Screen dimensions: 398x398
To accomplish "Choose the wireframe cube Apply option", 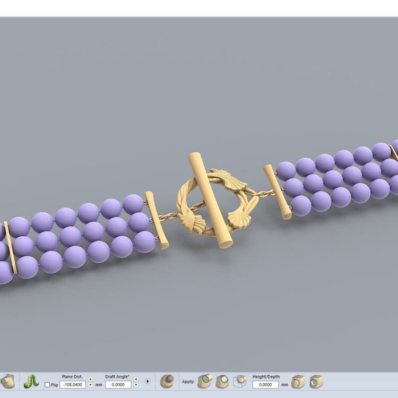I will (239, 381).
